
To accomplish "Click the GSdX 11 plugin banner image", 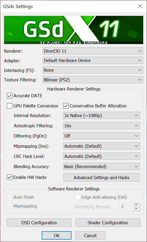I will [74, 30].
